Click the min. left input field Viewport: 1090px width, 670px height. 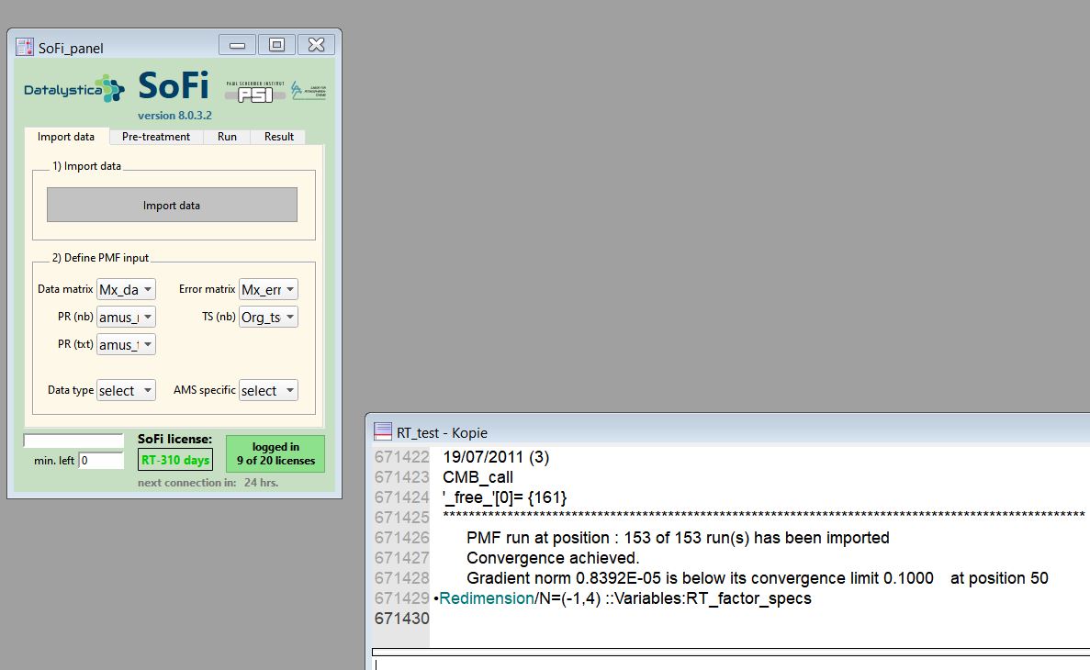101,460
